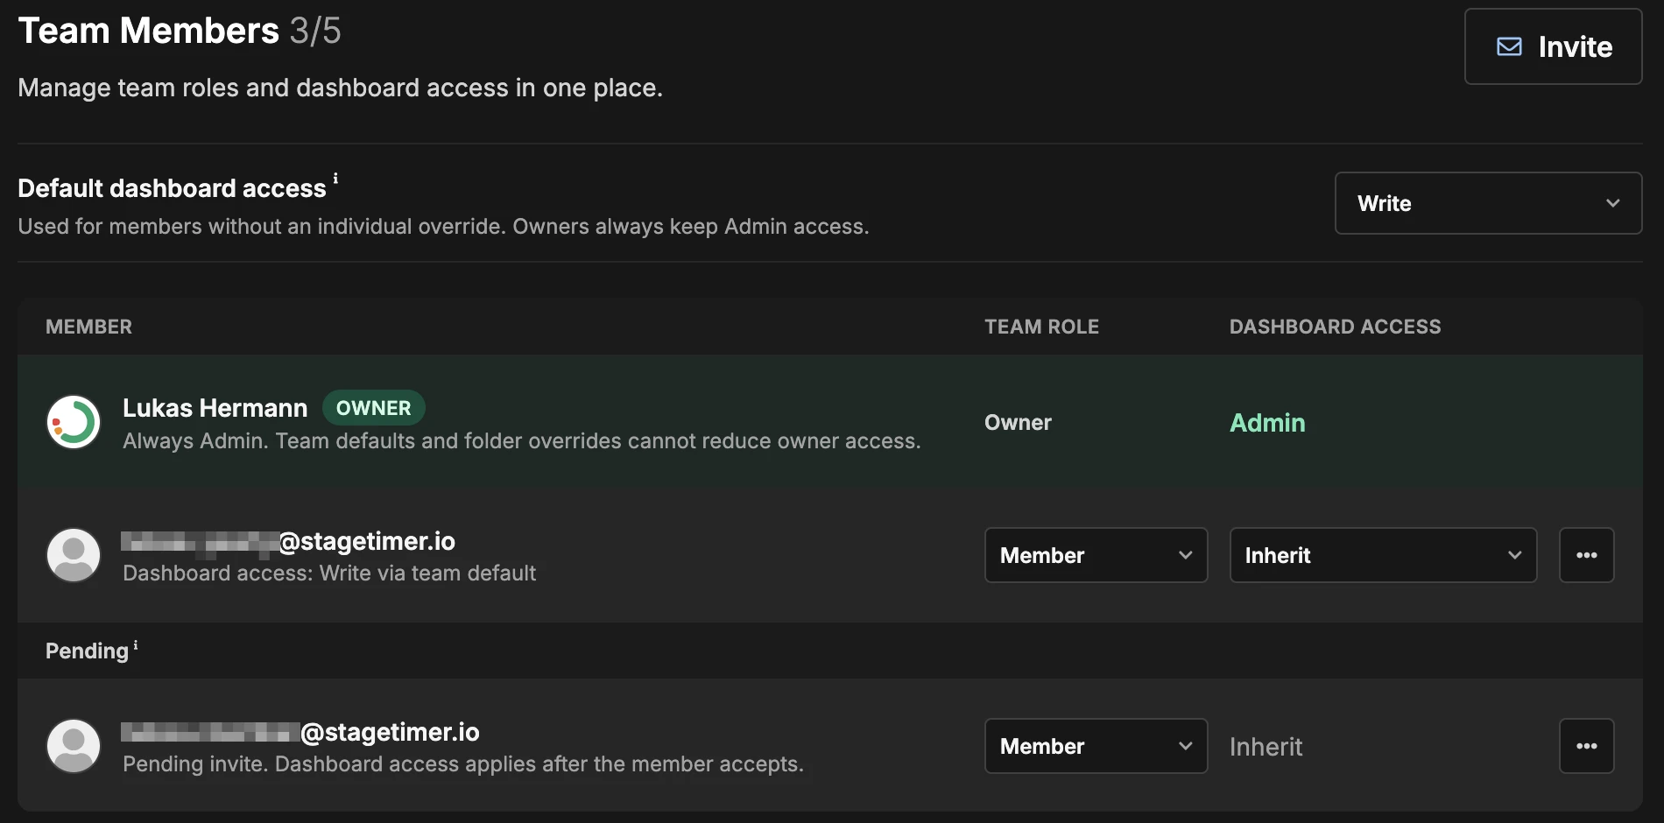Click info icon next to Default dashboard access
This screenshot has width=1664, height=823.
[x=335, y=179]
